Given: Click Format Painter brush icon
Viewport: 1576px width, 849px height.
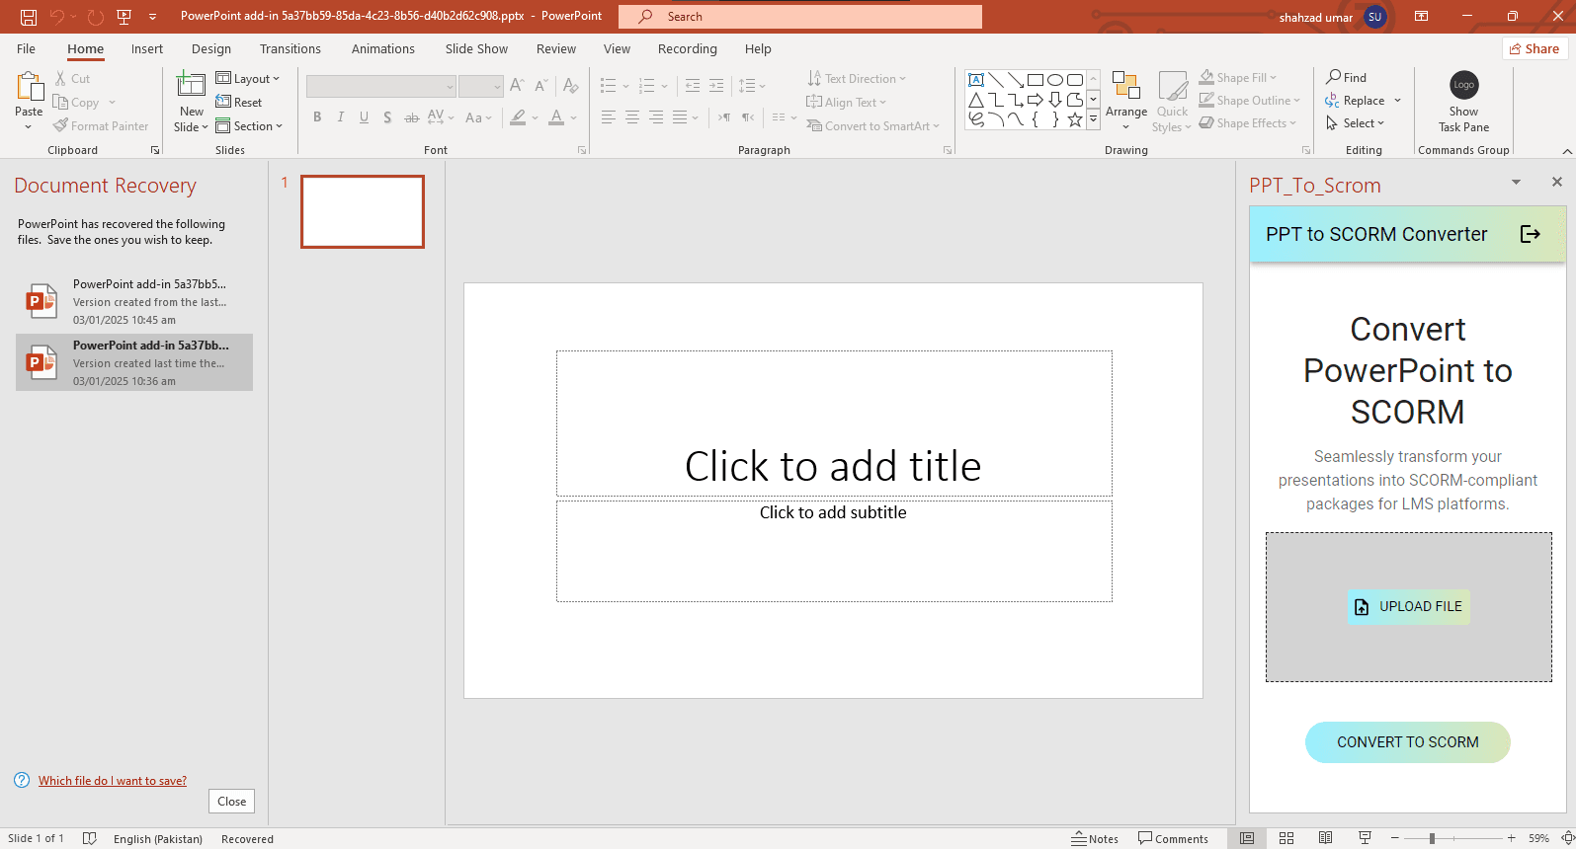Looking at the screenshot, I should (61, 125).
